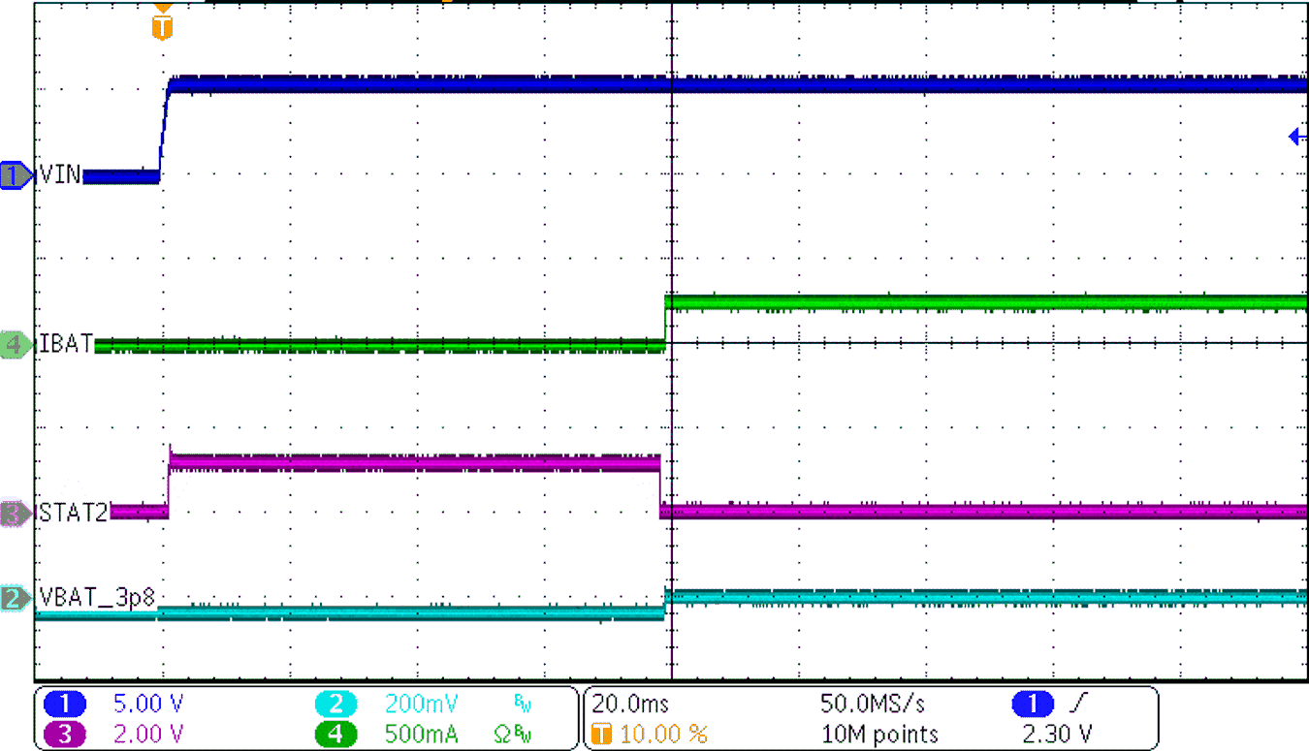The height and width of the screenshot is (751, 1309).
Task: Click the trigger T symbol beside 10.00 %
Action: pos(599,735)
